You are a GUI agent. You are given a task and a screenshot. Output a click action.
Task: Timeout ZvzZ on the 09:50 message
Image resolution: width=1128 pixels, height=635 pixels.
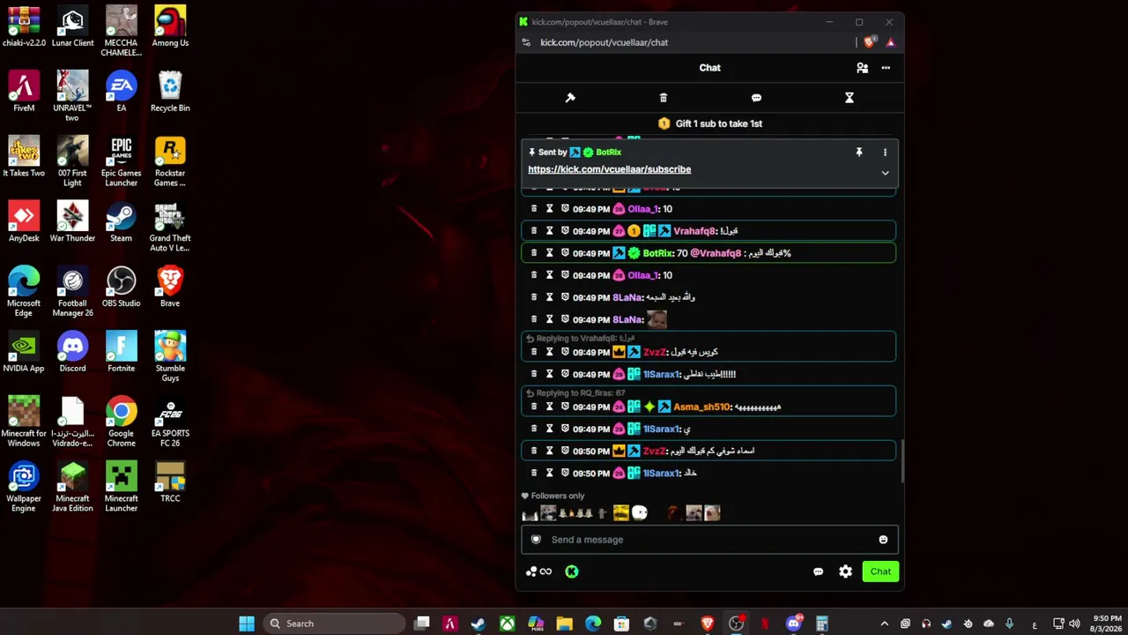(x=549, y=451)
